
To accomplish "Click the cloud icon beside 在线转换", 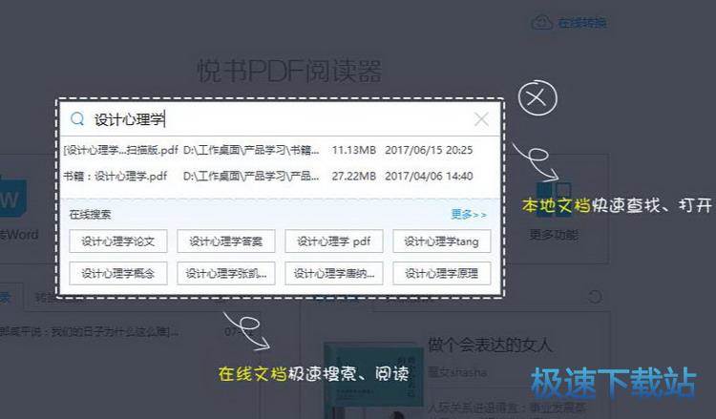I will point(542,22).
